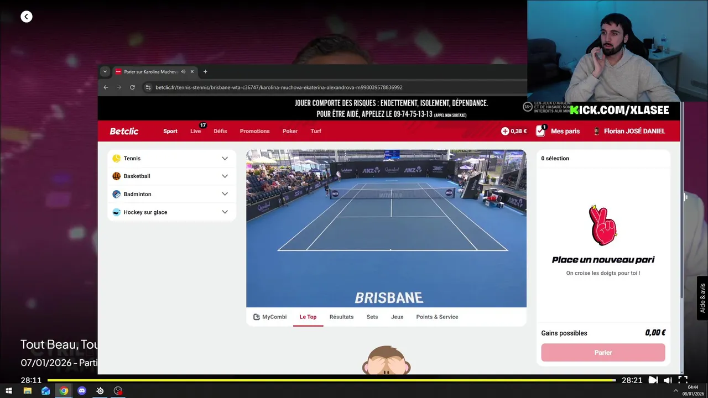The height and width of the screenshot is (398, 708).
Task: Open the Aide & avis side tab
Action: click(702, 298)
